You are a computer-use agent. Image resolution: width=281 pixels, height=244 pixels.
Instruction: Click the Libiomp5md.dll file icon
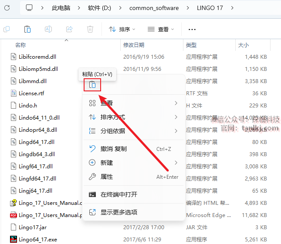[x=14, y=69]
